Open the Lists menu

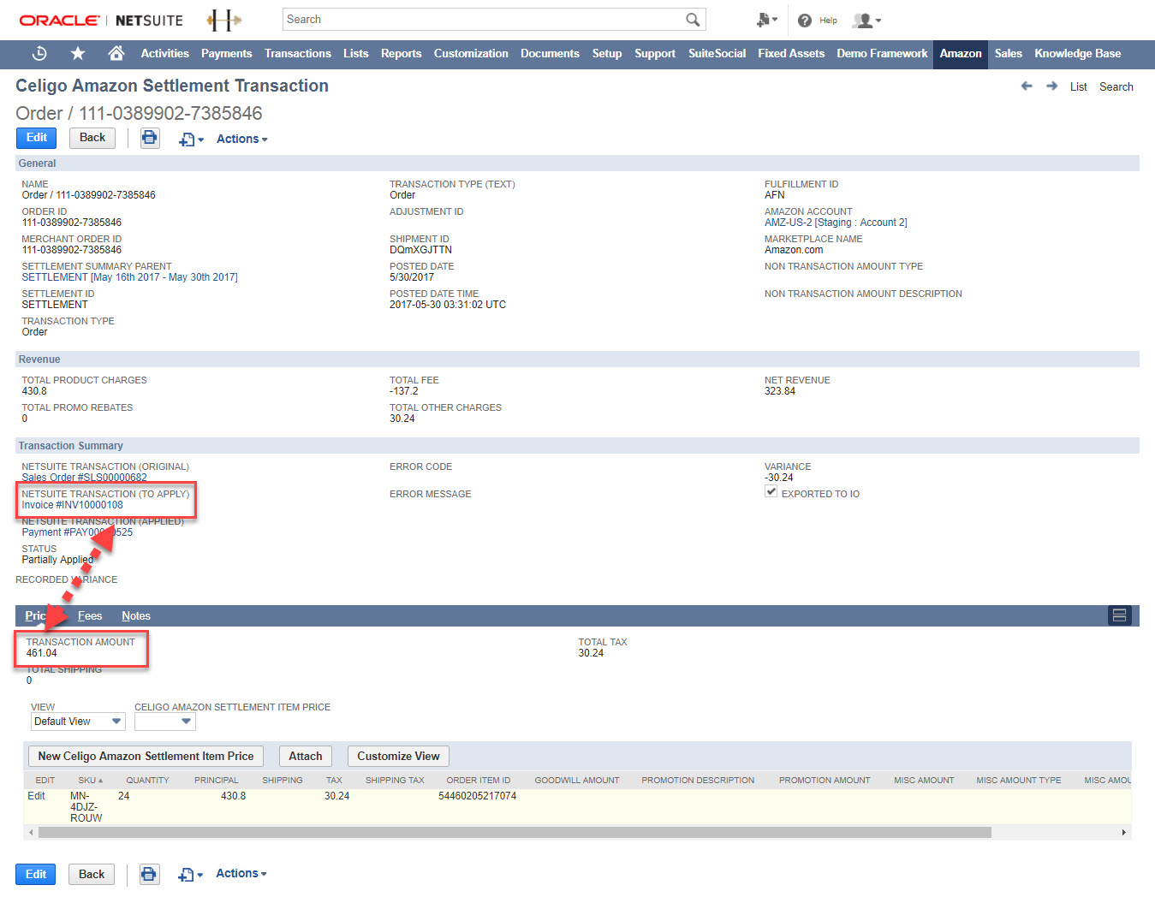point(355,53)
